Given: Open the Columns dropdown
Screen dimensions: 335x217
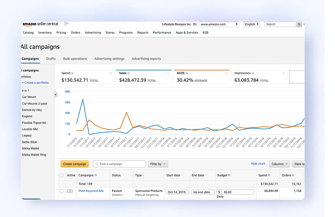Looking at the screenshot, I should pyautogui.click(x=279, y=164).
